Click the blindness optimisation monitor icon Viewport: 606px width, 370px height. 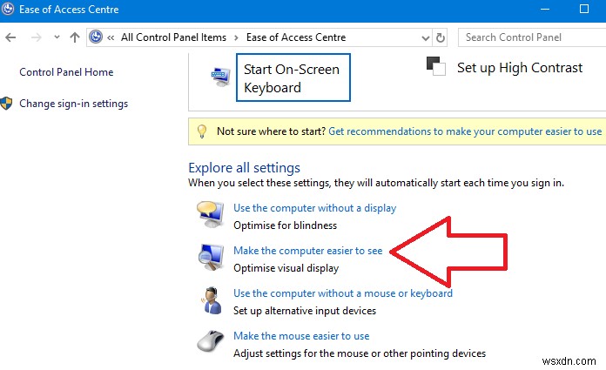tap(209, 214)
